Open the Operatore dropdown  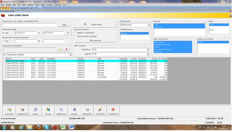coord(147,50)
